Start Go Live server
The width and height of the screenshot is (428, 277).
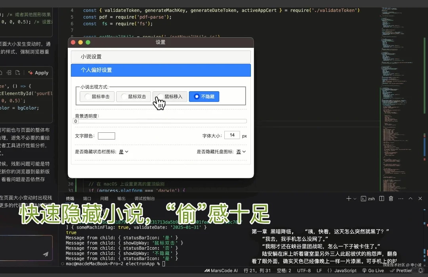pos(373,270)
